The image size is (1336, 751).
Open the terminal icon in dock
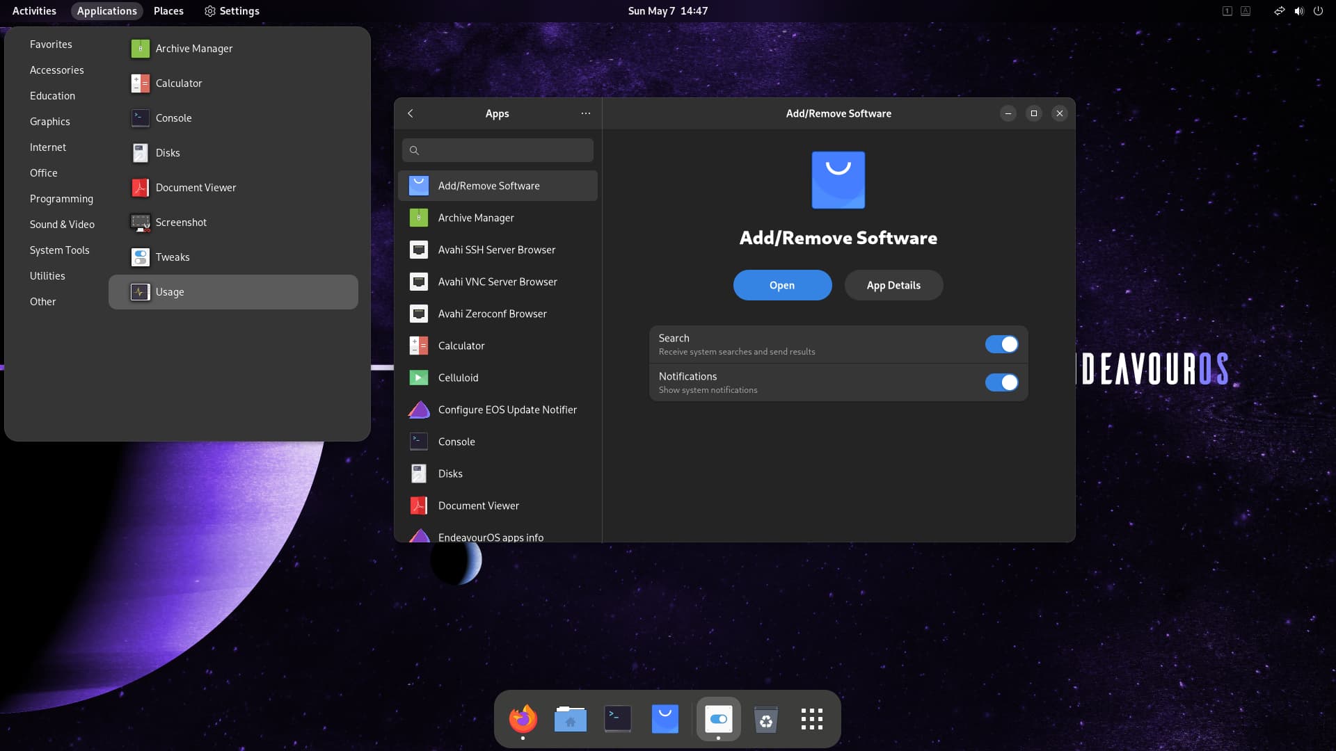[x=617, y=718]
